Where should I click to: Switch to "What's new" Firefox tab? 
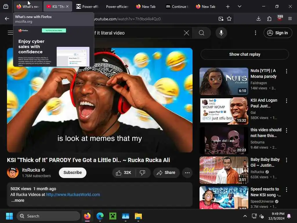click(28, 7)
